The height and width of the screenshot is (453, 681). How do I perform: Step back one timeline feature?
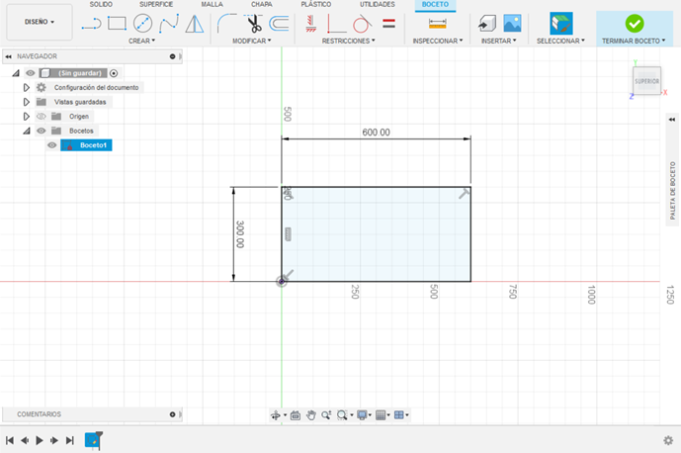tap(25, 440)
